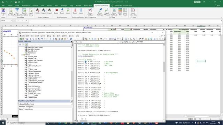Click the Match PVT ribbon button

[120, 12]
